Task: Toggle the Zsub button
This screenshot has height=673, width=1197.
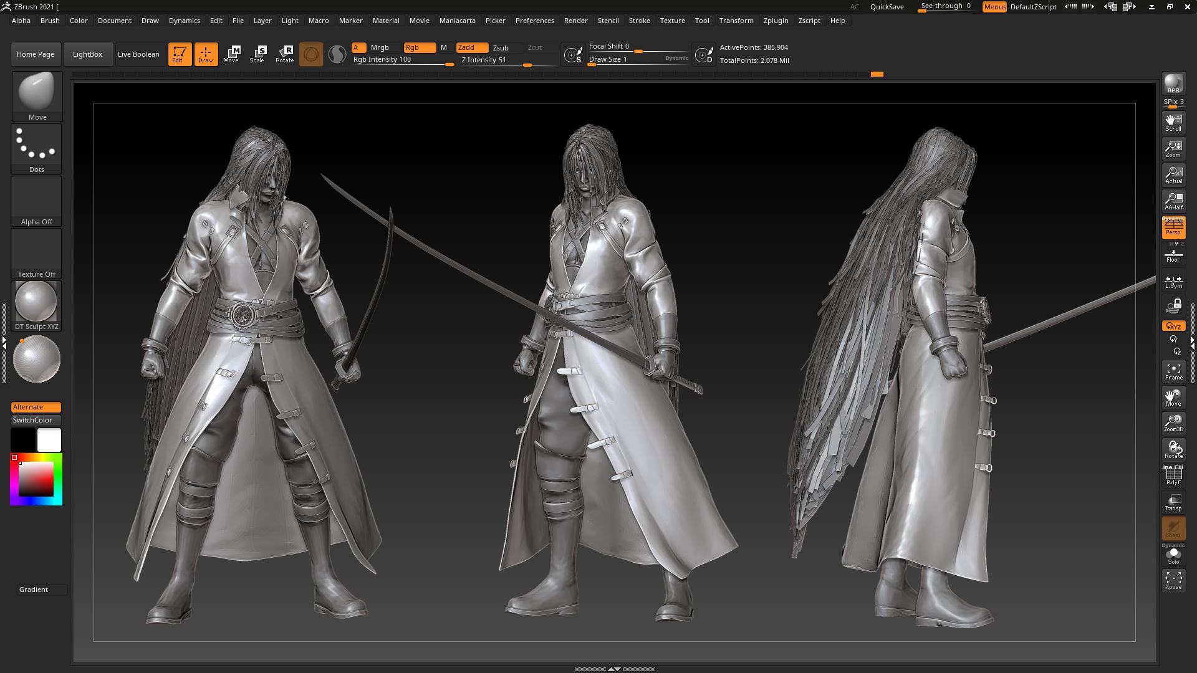Action: [x=506, y=48]
